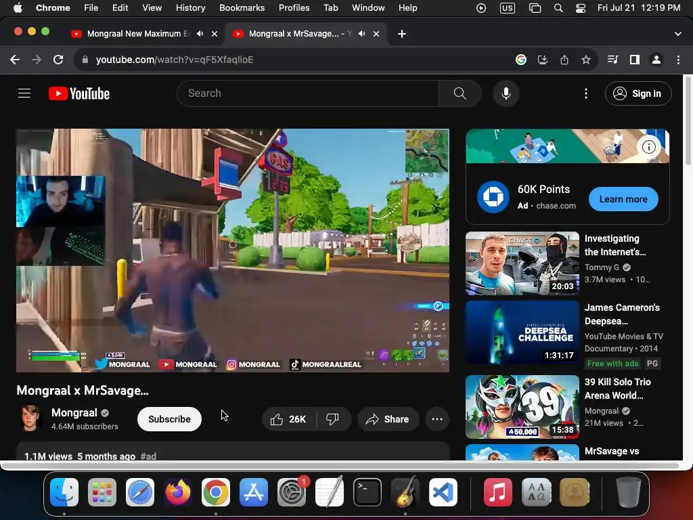Screen dimensions: 693x520
Task: Open more actions ellipsis under video
Action: (437, 419)
